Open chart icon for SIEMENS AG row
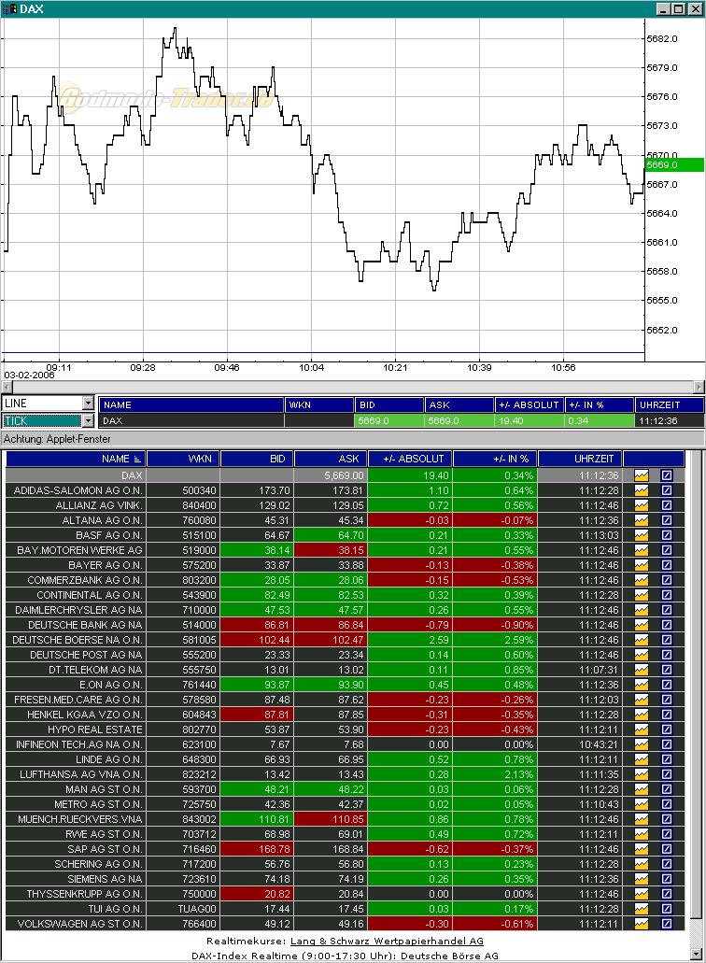The image size is (706, 963). [x=641, y=879]
